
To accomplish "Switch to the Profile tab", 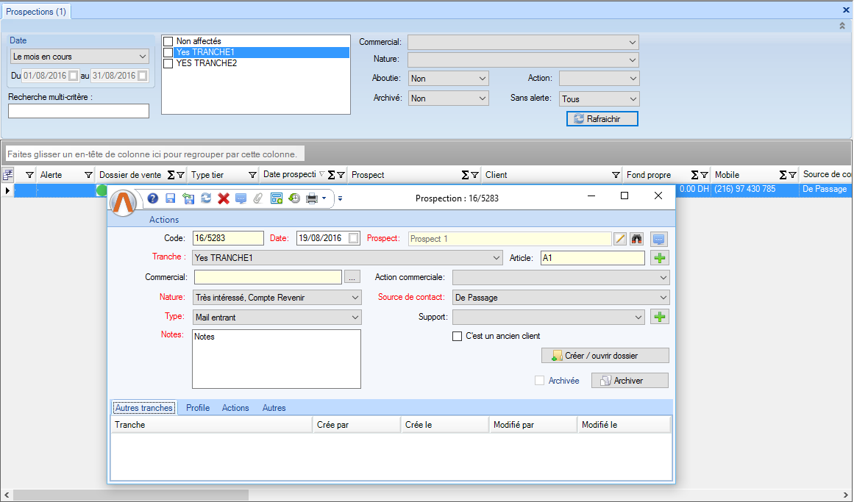I will pyautogui.click(x=198, y=408).
